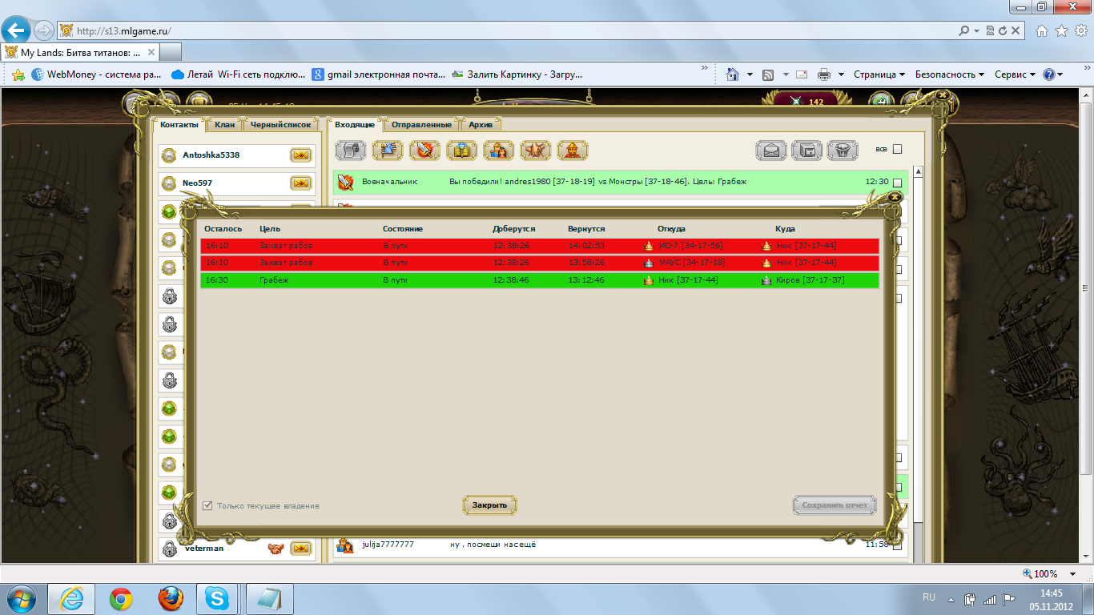Toggle the 'все' select-all checkbox
1094x615 pixels.
[897, 149]
